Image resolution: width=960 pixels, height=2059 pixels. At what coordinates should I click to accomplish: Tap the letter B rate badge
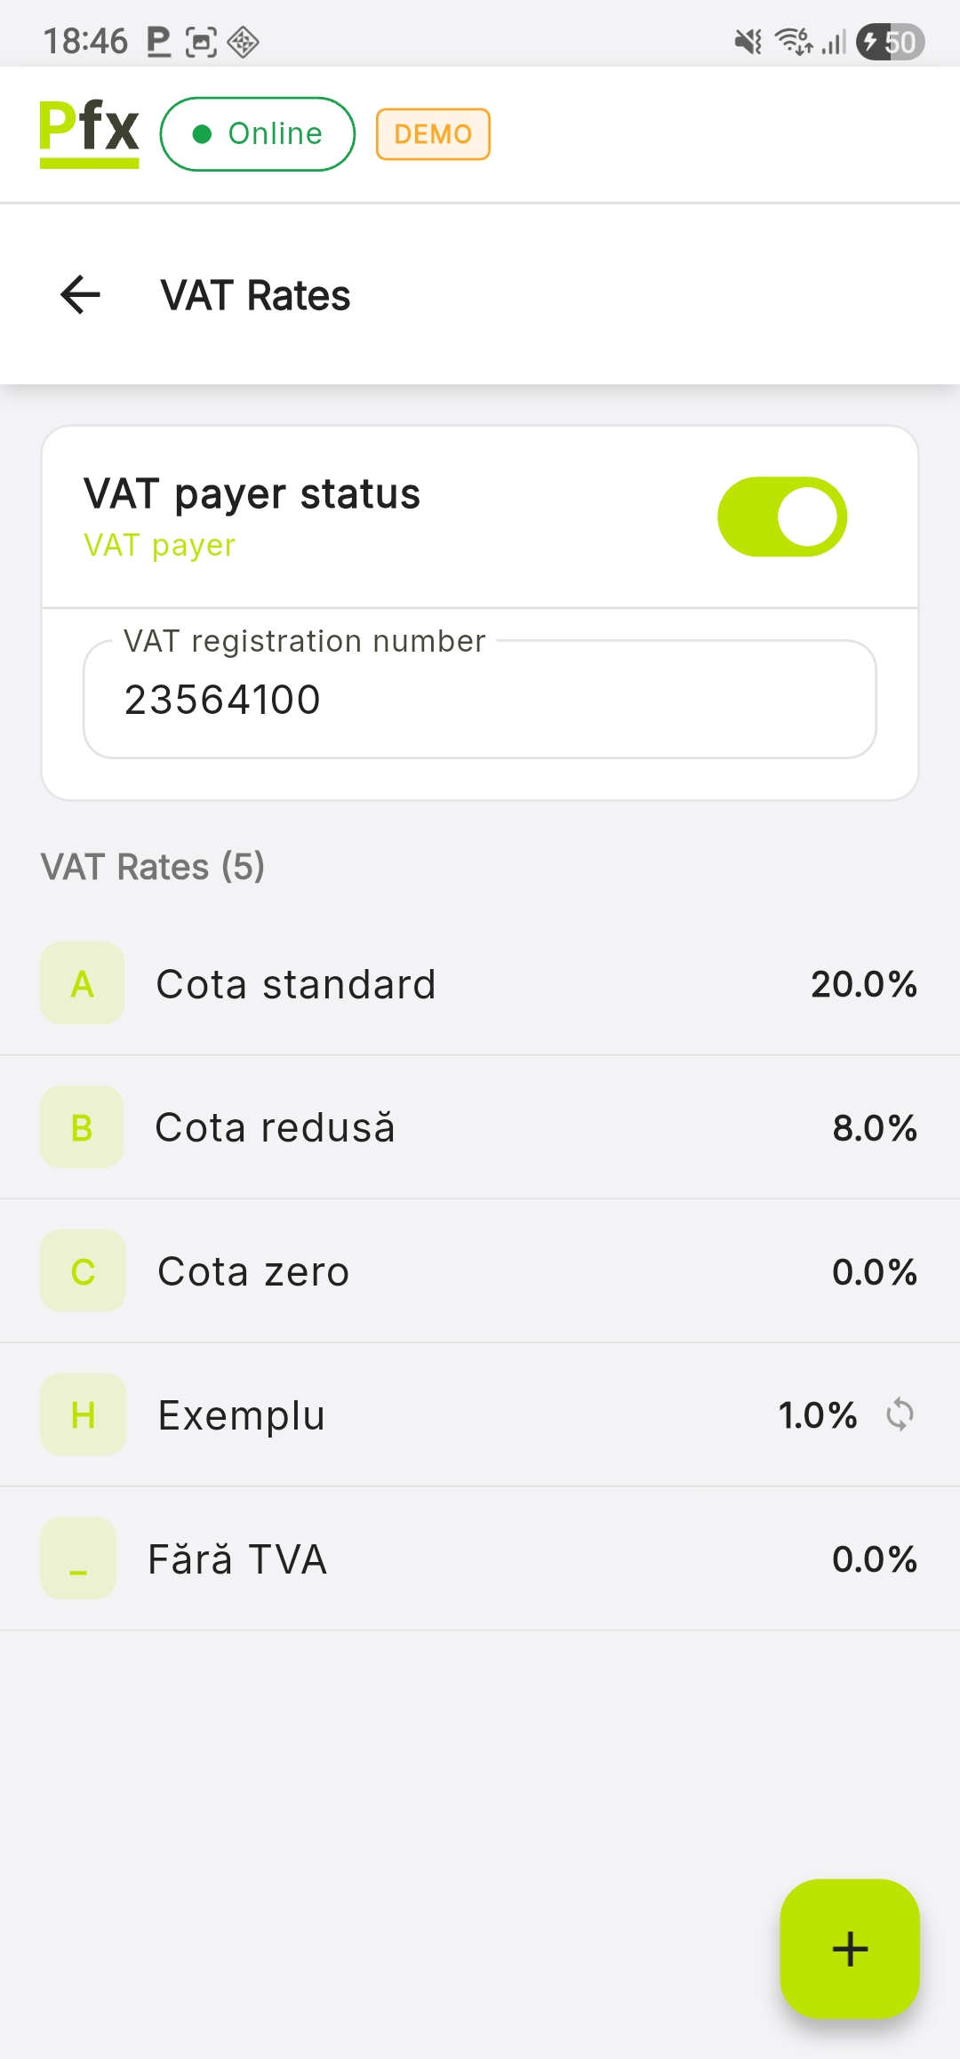click(x=82, y=1127)
